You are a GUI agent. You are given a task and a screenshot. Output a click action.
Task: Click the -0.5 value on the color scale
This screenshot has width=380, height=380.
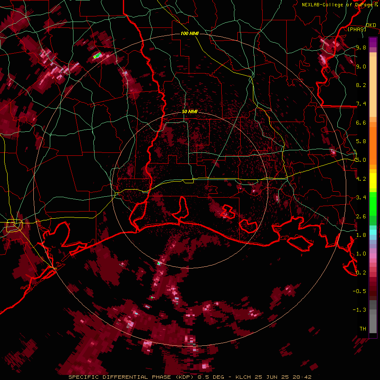[359, 291]
